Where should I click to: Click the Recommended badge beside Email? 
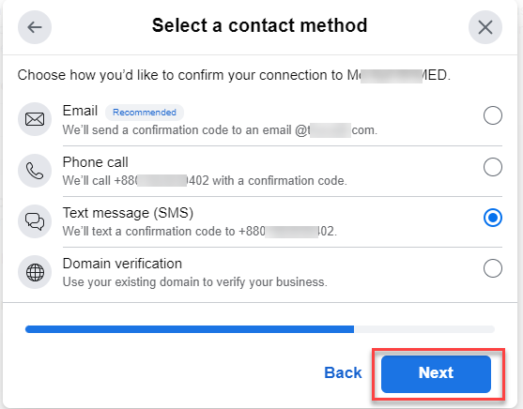[145, 113]
